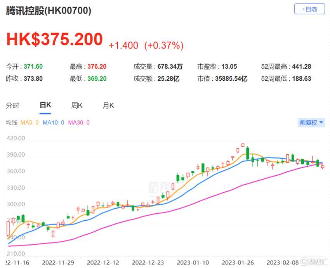Click the 2022-11-29 date axis label
Screen dimensions: 330x268
58,263
